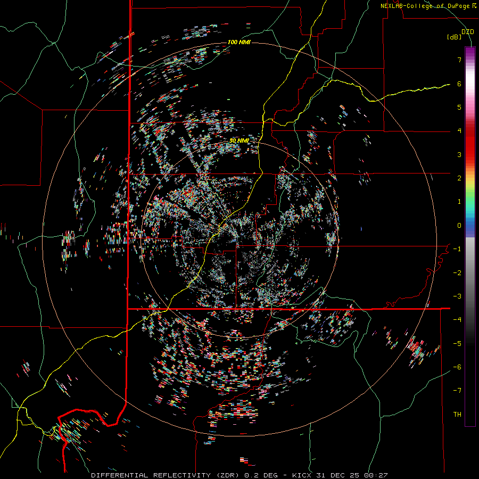
Task: Click the "1" value on color scale
Action: click(x=459, y=202)
